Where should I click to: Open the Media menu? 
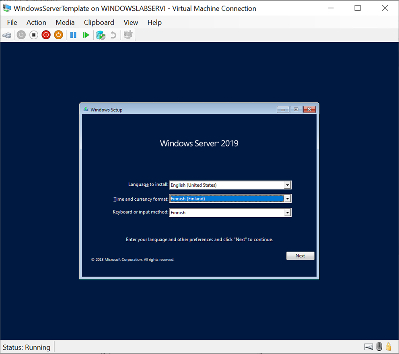click(x=65, y=22)
